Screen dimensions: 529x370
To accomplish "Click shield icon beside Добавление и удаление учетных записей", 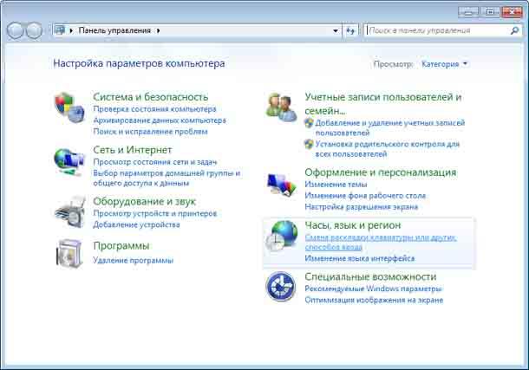I will (309, 123).
